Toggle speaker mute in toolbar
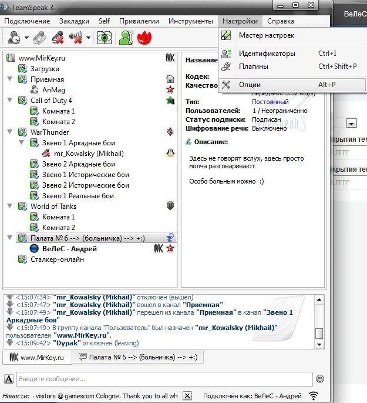This screenshot has height=403, width=367. coord(76,38)
